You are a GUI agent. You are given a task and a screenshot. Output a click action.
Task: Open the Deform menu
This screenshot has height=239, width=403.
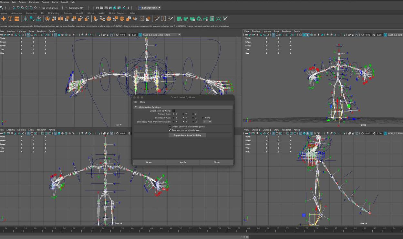coord(22,2)
